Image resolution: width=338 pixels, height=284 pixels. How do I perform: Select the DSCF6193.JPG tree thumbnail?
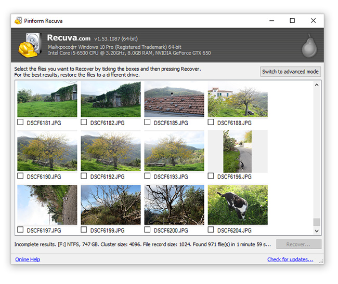pyautogui.click(x=174, y=151)
